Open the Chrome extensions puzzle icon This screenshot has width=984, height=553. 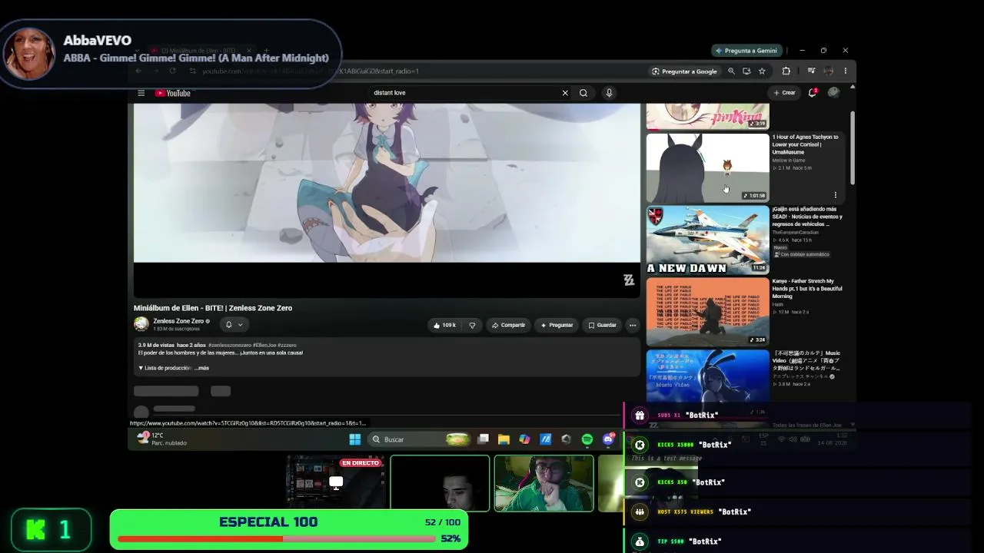(x=786, y=71)
